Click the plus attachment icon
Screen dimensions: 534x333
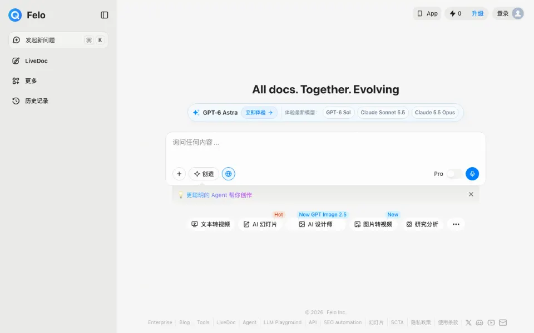coord(179,174)
